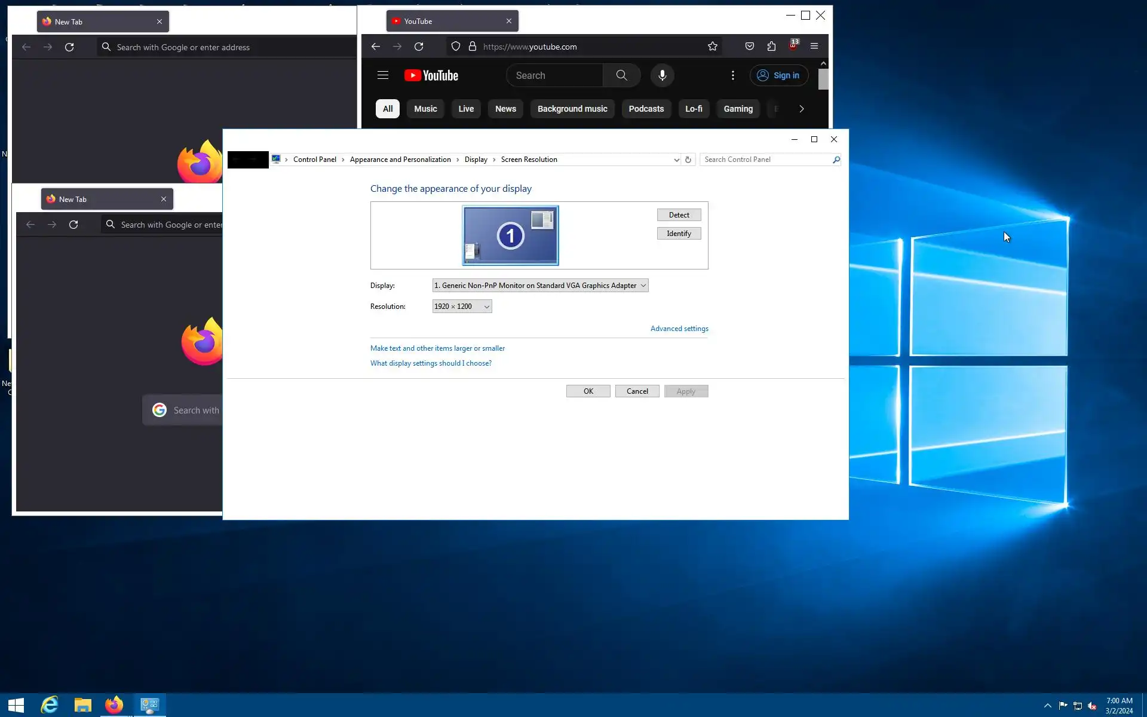Select the Music category chip

(425, 109)
